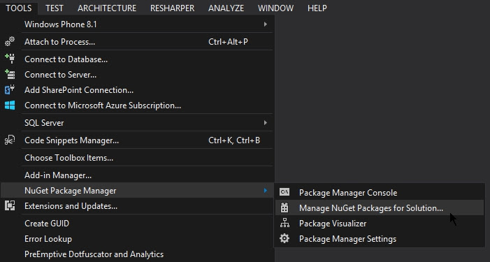Click the NuGet Package Manager submenu arrow
Screen dimensions: 490x262
click(266, 191)
